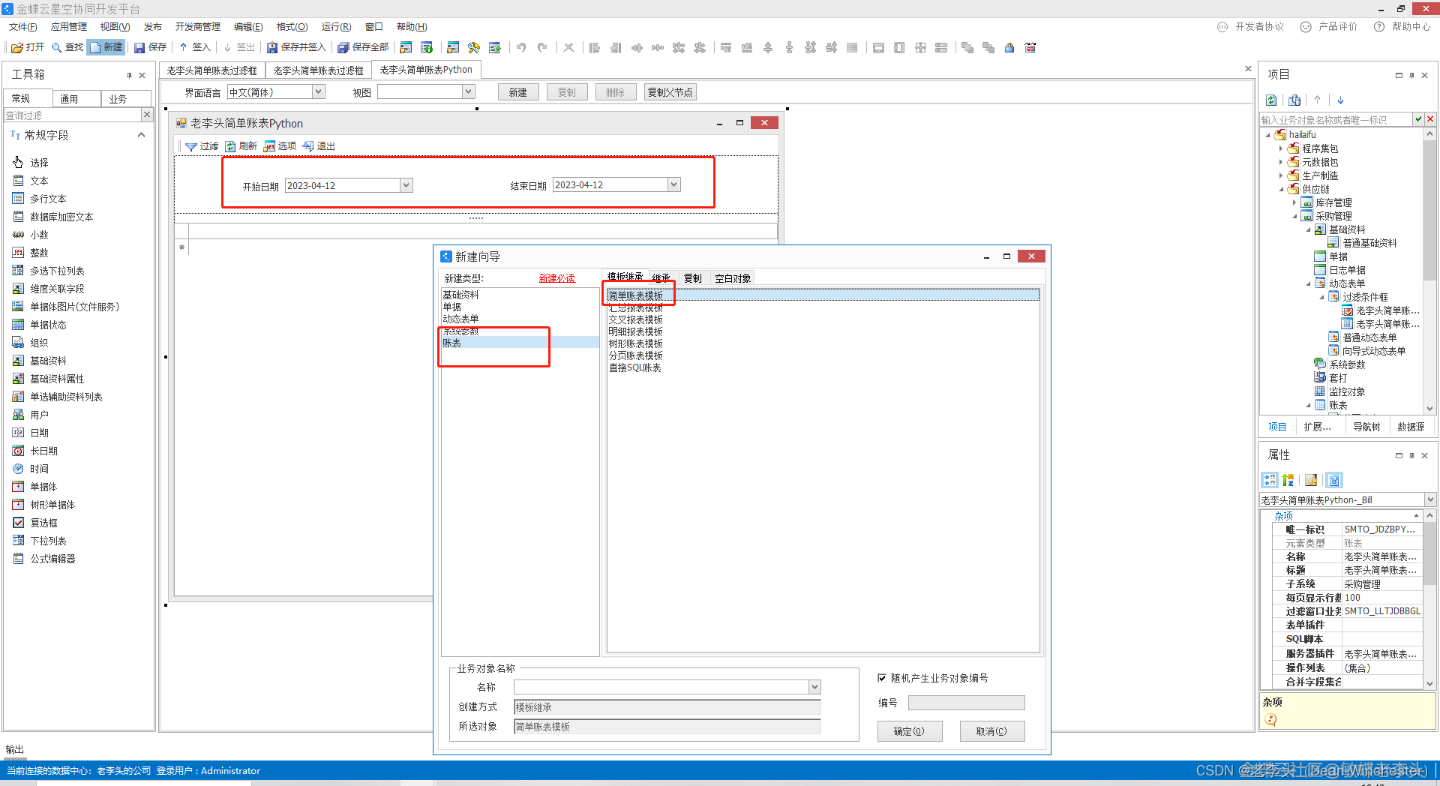This screenshot has height=786, width=1440.
Task: Click the toolbox 查询过滤 search field
Action: (73, 115)
